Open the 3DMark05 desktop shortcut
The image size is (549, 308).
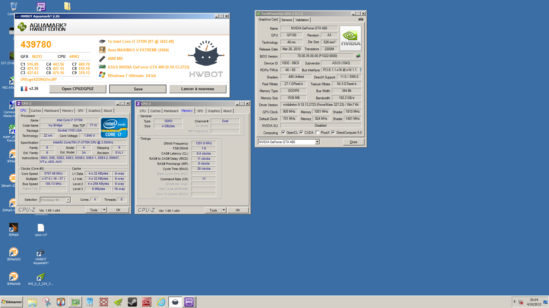pyautogui.click(x=13, y=254)
